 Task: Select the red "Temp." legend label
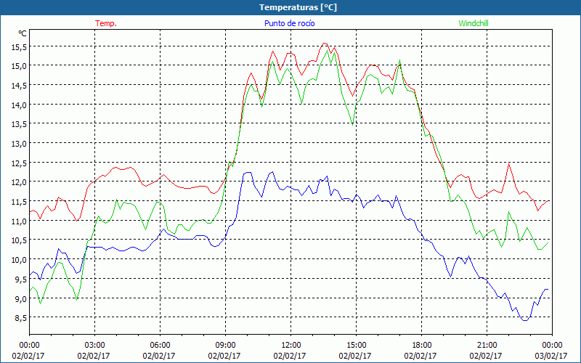[106, 23]
